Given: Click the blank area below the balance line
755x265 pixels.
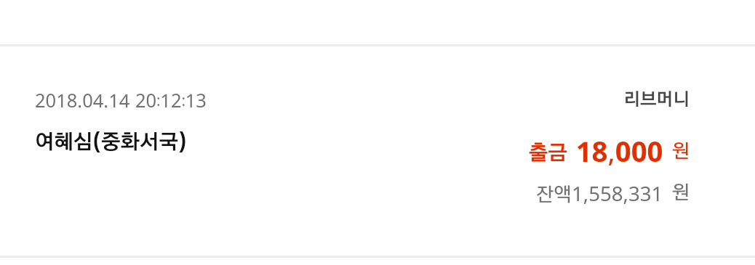Looking at the screenshot, I should pyautogui.click(x=612, y=230).
